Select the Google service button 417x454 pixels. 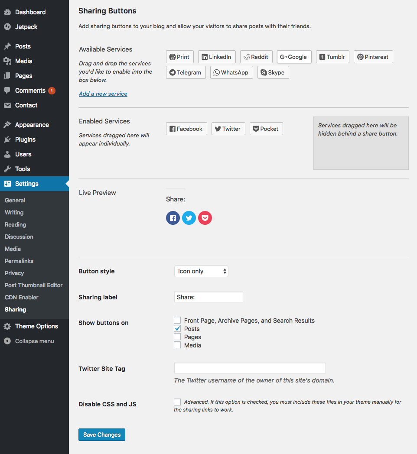point(294,57)
